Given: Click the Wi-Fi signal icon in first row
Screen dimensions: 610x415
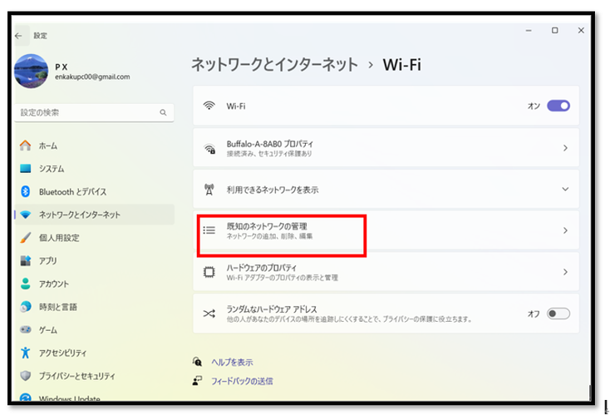Looking at the screenshot, I should pyautogui.click(x=209, y=106).
